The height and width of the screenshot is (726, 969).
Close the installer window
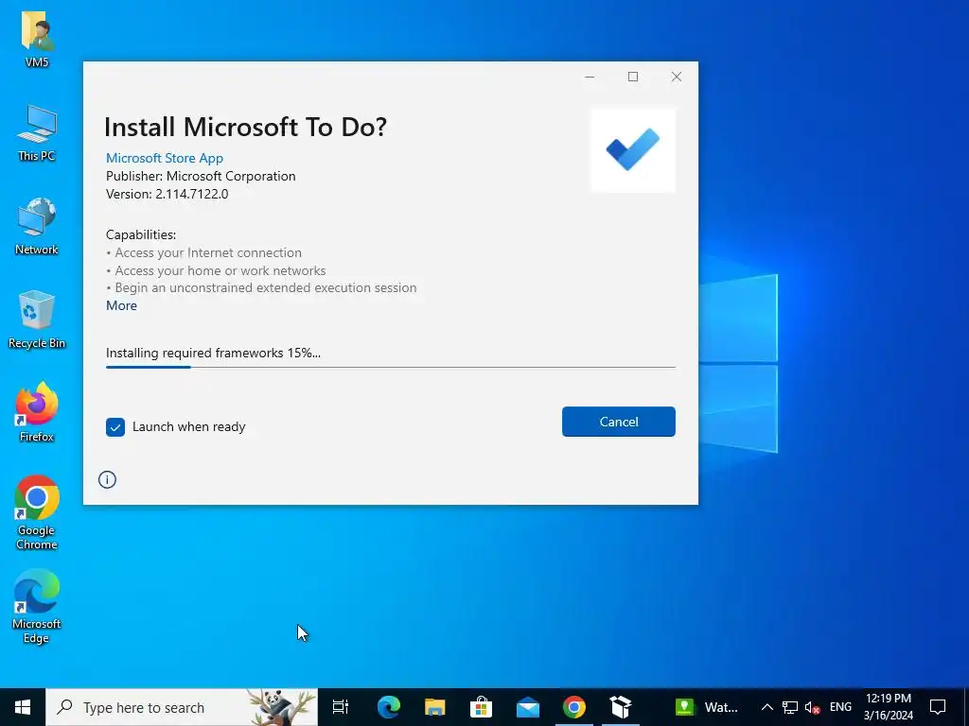(x=676, y=77)
